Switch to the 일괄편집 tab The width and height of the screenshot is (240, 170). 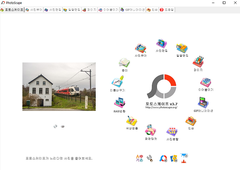click(72, 10)
